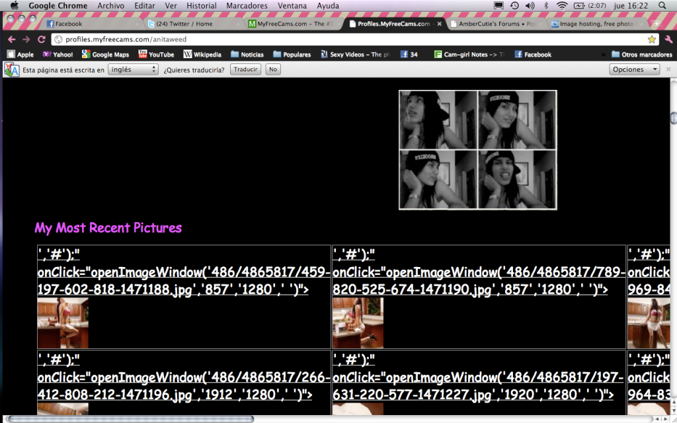This screenshot has height=423, width=677.
Task: Open the Wi-Fi status menu
Action: tap(562, 5)
